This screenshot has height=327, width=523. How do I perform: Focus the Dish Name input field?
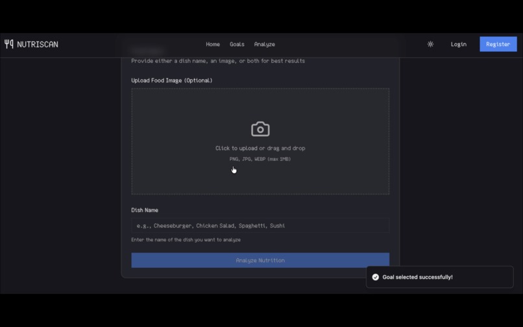pyautogui.click(x=260, y=226)
